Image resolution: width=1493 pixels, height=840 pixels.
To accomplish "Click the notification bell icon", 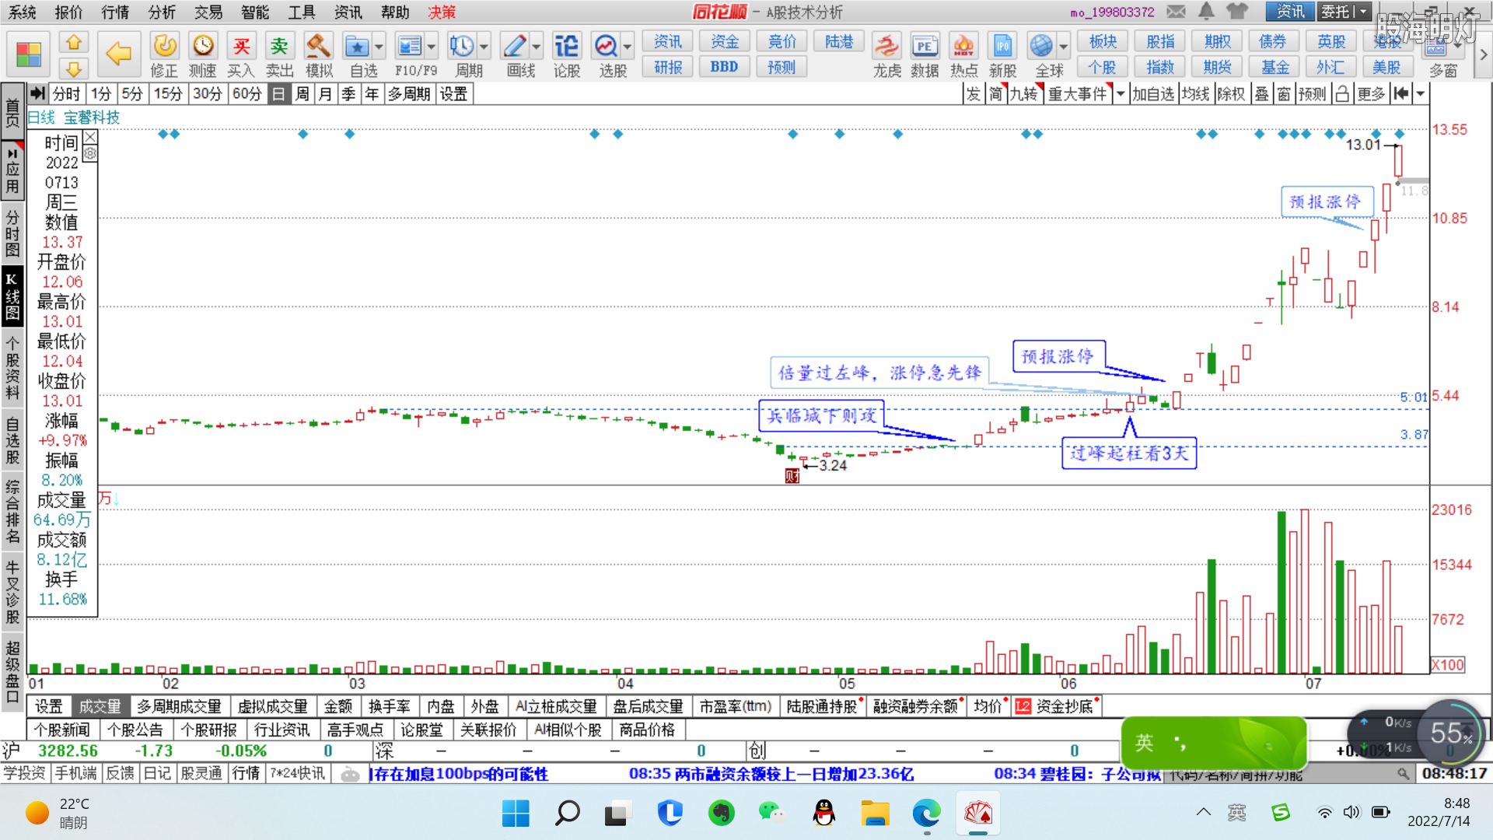I will coord(1206,12).
